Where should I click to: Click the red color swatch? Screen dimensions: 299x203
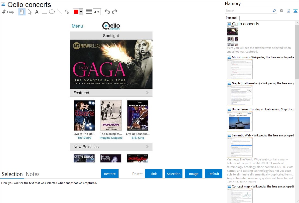[76, 12]
